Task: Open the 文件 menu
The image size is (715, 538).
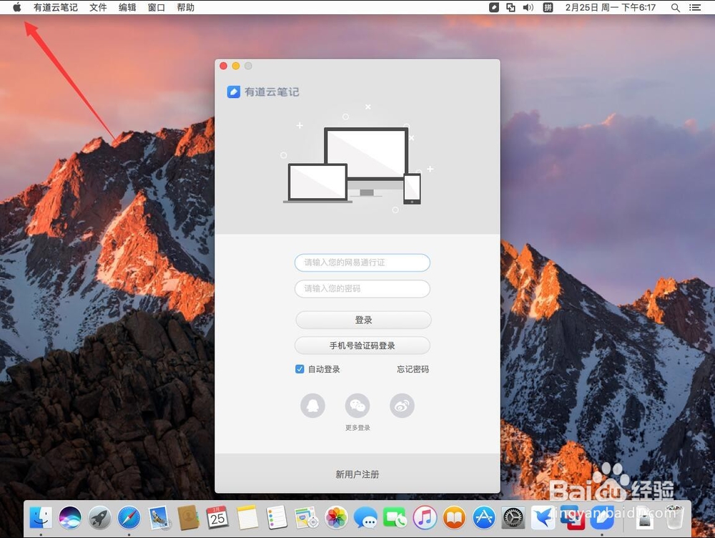Action: 98,7
